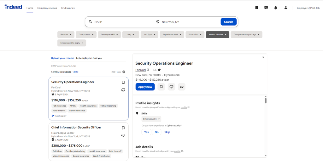Save the Chief Information Security Officer job

pyautogui.click(x=123, y=128)
